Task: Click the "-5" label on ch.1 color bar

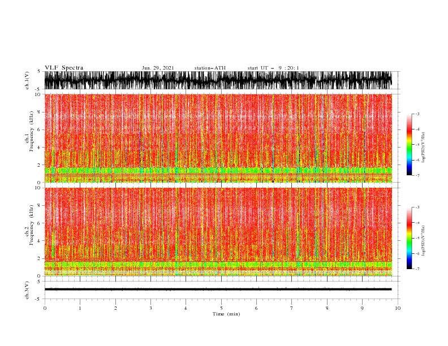Action: point(417,145)
